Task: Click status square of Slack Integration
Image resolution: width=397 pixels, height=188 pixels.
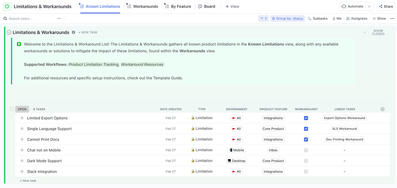Action: point(22,172)
